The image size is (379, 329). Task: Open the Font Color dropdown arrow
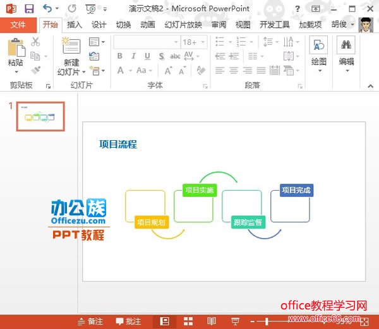click(131, 71)
